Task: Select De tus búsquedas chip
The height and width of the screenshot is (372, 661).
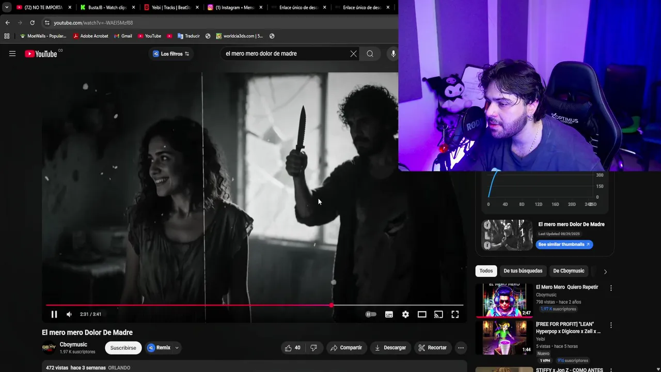Action: 523,271
